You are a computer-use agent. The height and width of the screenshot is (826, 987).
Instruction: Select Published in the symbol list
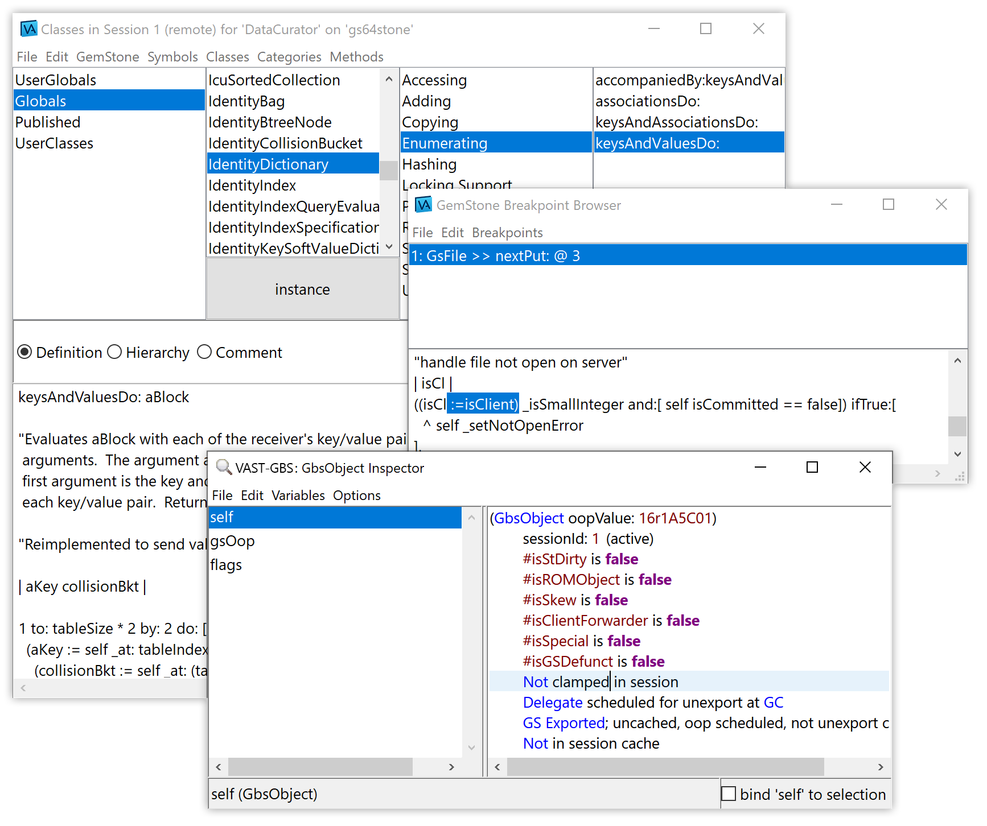click(x=109, y=122)
